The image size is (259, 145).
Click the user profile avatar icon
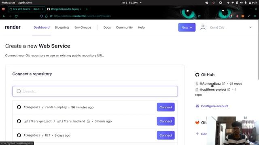tap(203, 27)
